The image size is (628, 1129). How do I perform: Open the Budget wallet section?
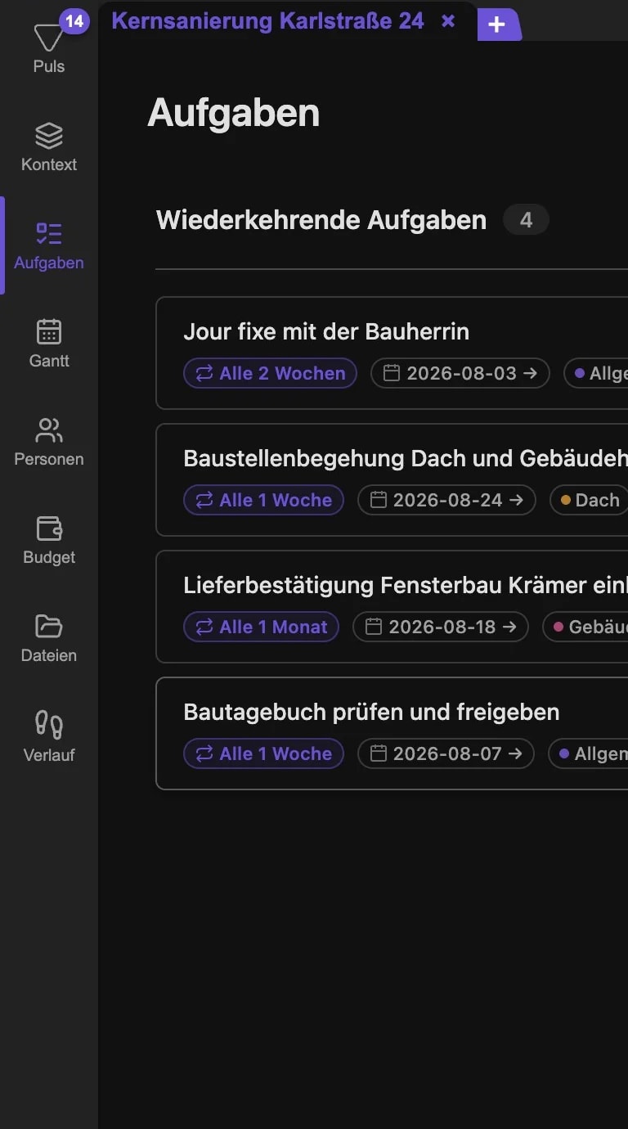[49, 540]
